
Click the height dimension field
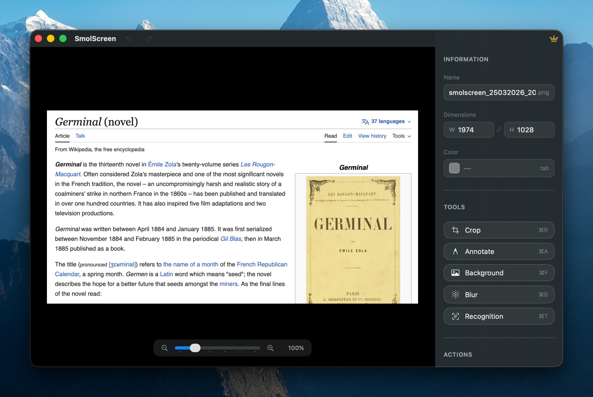529,130
